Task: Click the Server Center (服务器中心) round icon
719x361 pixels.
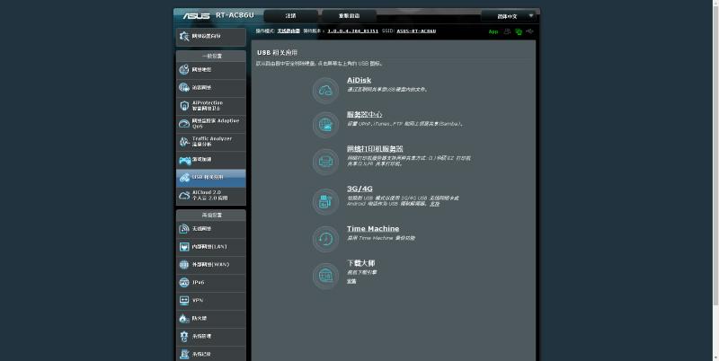Action: tap(325, 125)
